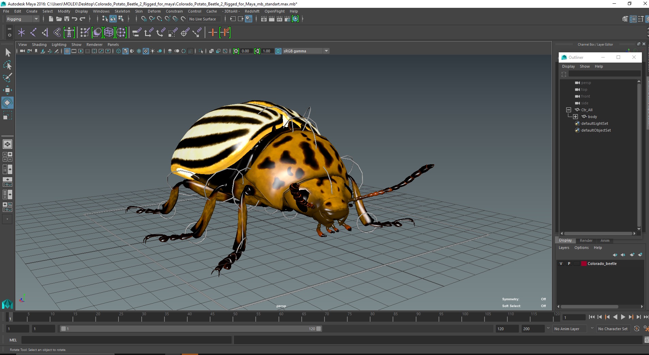Expand the body node in Outliner

[575, 117]
